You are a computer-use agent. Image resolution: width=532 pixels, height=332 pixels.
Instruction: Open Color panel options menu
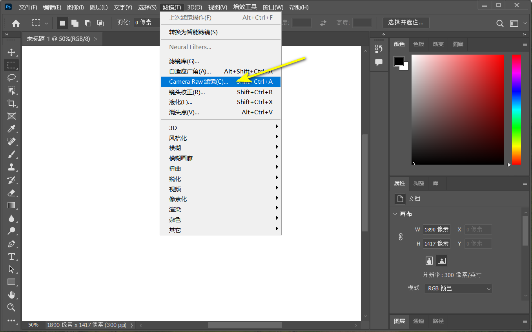(x=525, y=44)
